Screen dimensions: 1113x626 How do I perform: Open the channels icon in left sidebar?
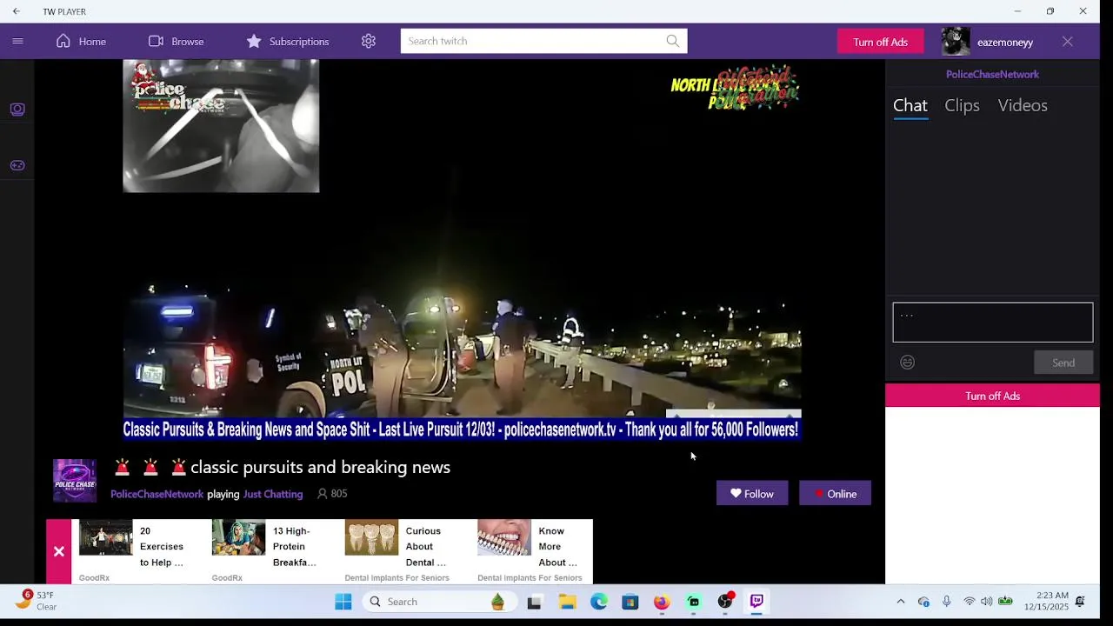pyautogui.click(x=17, y=110)
